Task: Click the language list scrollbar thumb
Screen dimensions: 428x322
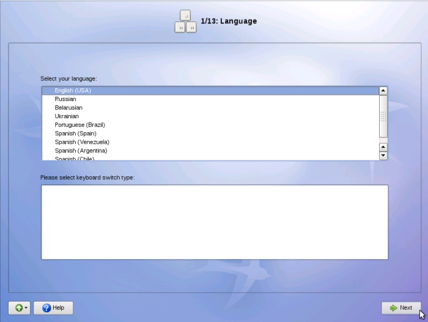Action: tap(383, 116)
